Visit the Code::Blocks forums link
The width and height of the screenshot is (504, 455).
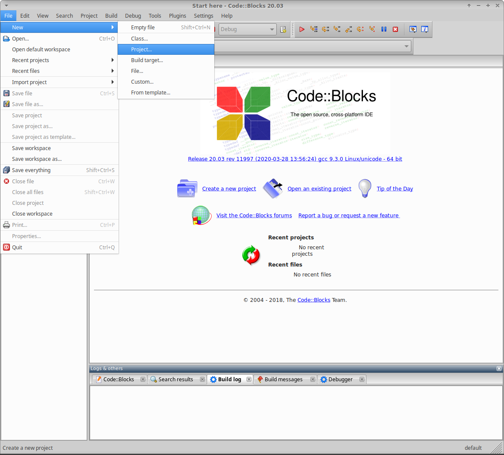tap(254, 215)
